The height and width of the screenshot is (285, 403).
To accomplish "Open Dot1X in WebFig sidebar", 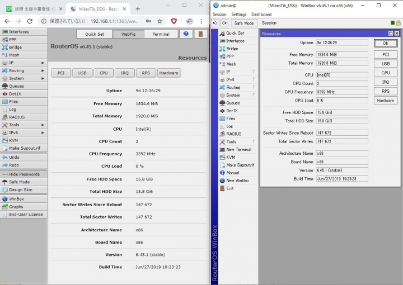I will click(24, 94).
